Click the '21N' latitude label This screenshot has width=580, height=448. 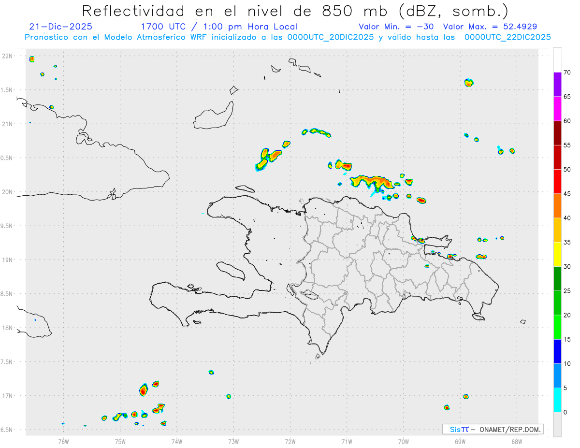tap(8, 124)
